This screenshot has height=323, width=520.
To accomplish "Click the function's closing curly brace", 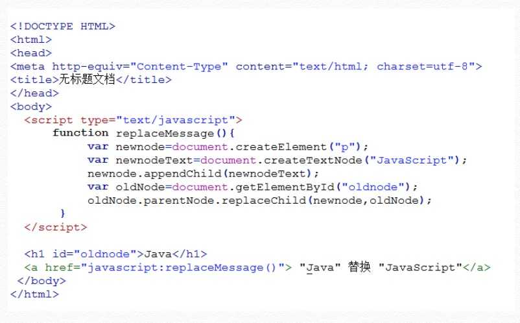I will coord(63,213).
